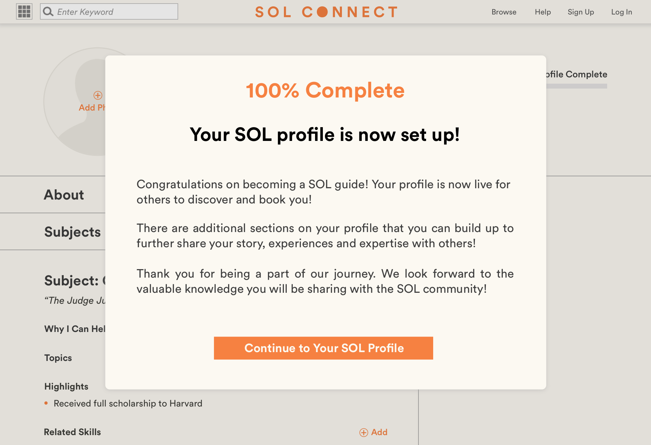Open the Help menu item
Image resolution: width=651 pixels, height=445 pixels.
(x=542, y=12)
